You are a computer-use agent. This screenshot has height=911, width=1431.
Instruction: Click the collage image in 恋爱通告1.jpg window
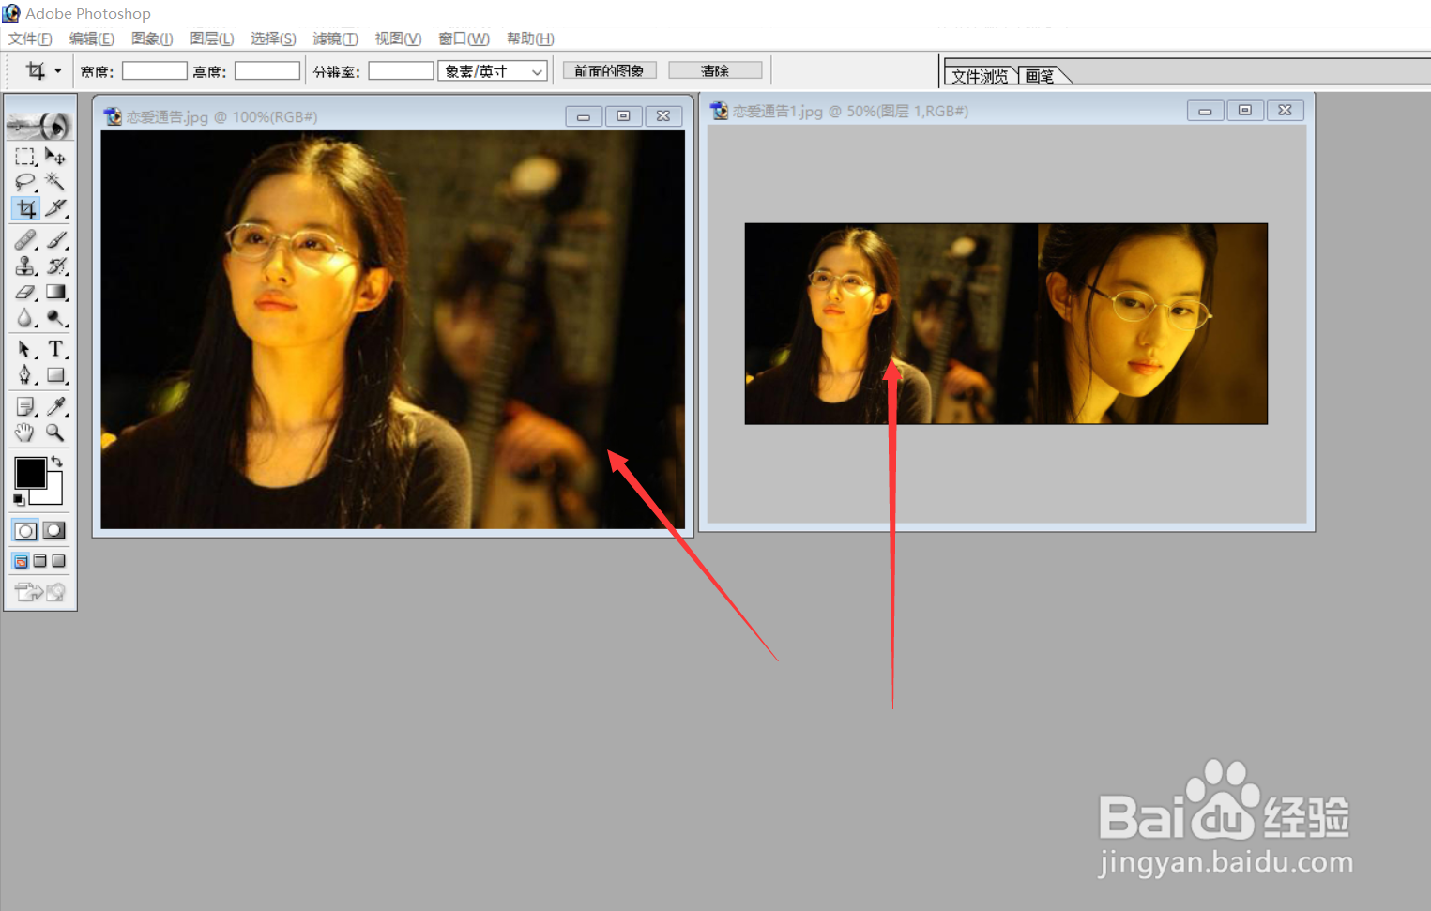(1006, 324)
